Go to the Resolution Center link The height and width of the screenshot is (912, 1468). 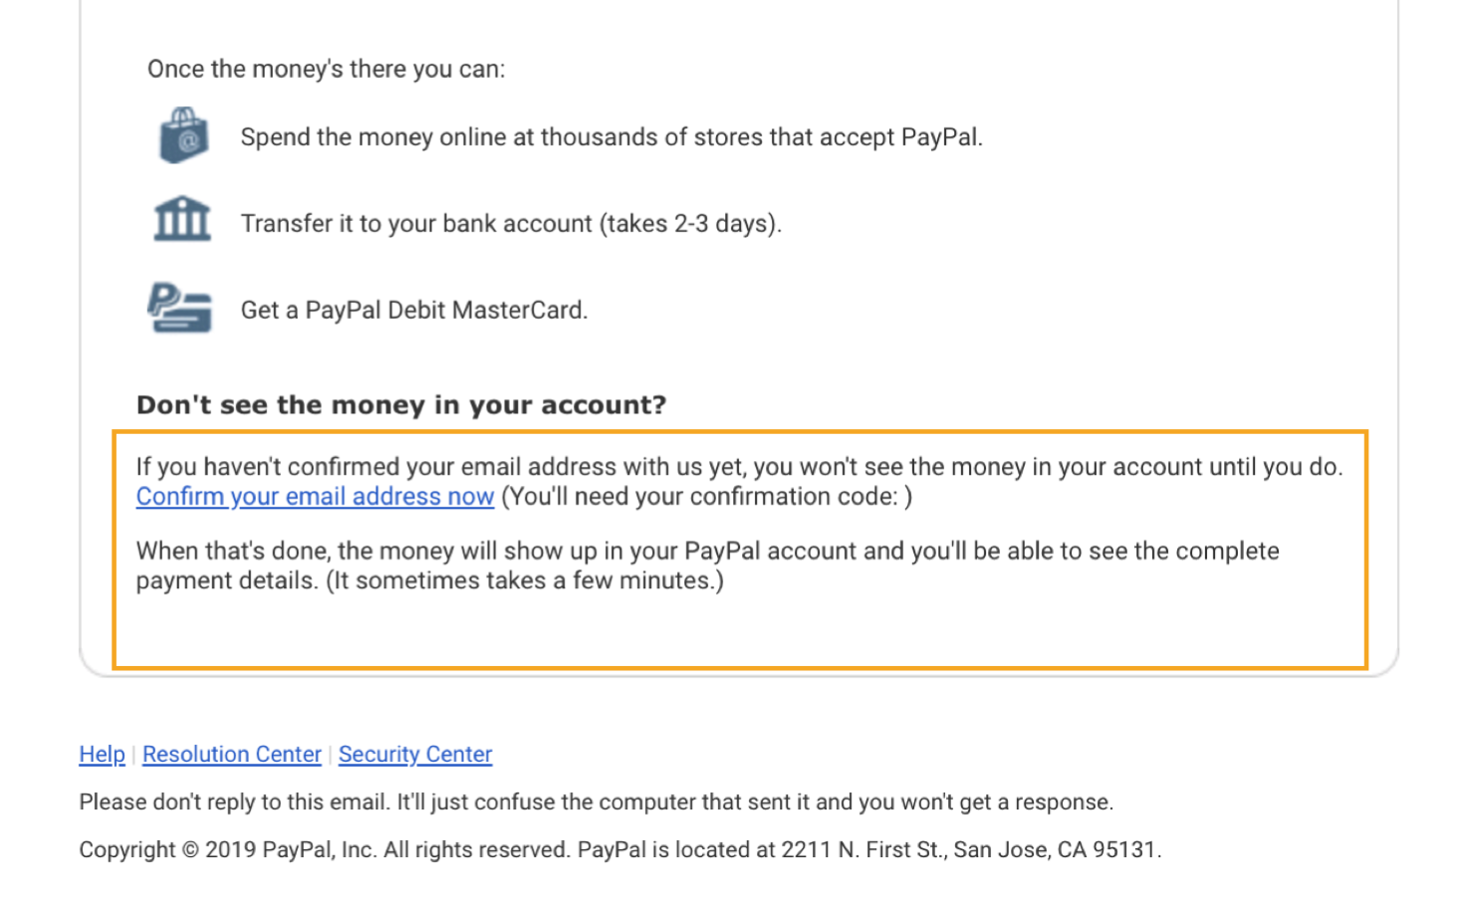click(x=232, y=755)
